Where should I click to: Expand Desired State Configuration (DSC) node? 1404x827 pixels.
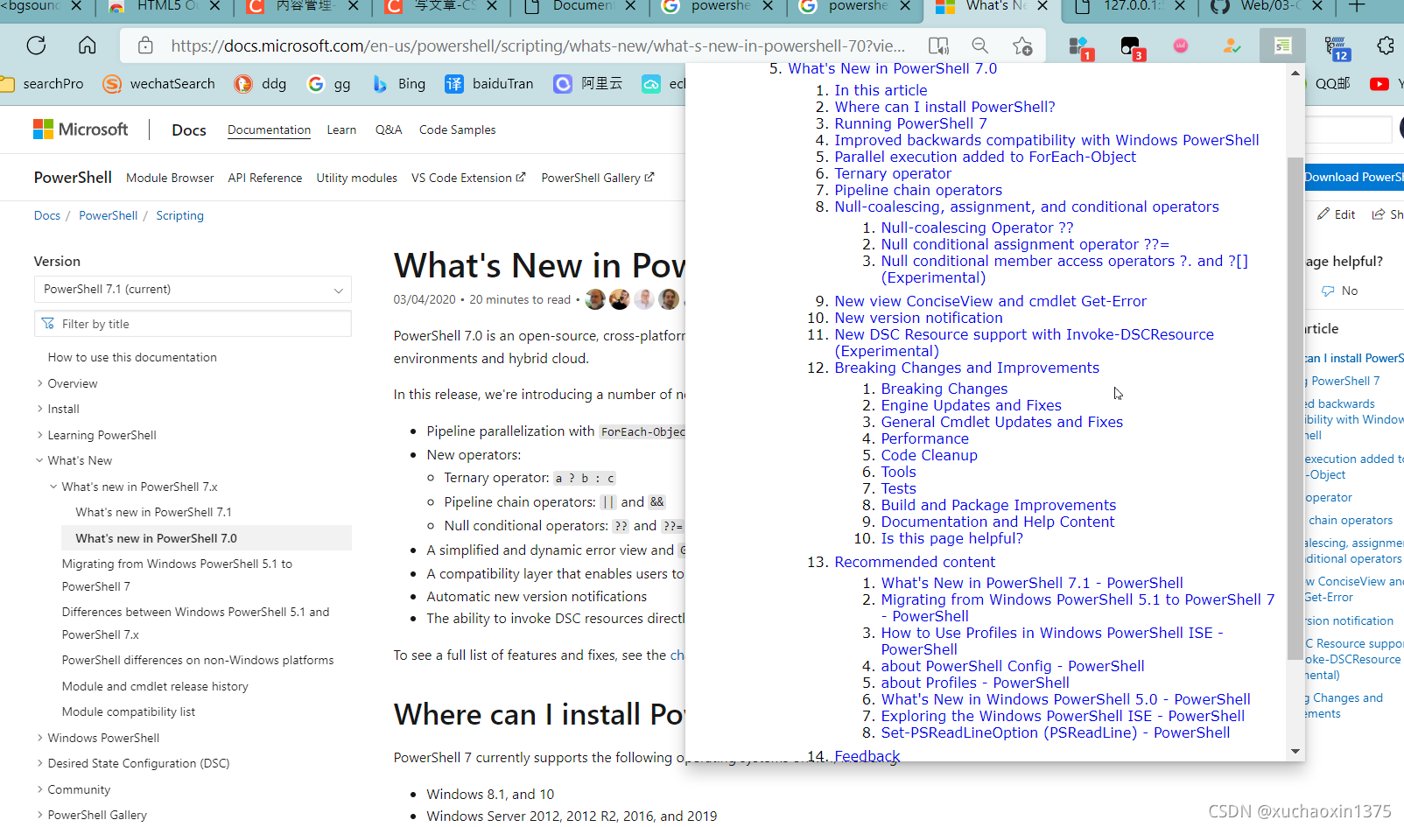(40, 763)
